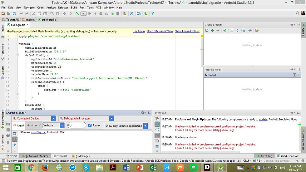
Task: Open Gradle projects panel settings gear
Action: click(292, 25)
